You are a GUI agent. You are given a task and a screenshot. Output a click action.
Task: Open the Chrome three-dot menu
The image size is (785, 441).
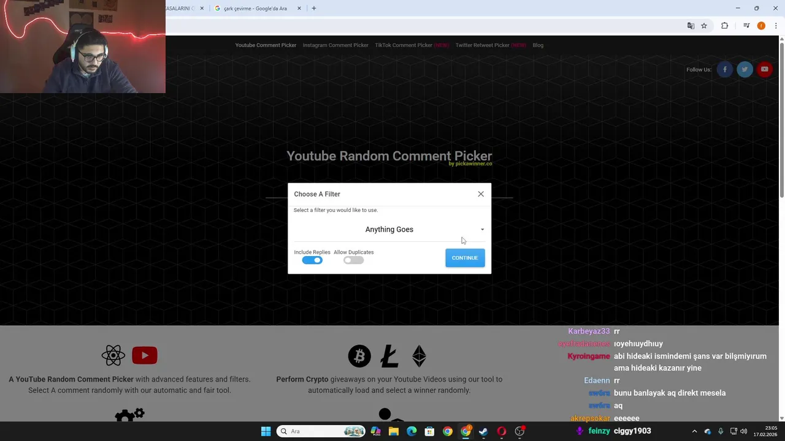(776, 26)
